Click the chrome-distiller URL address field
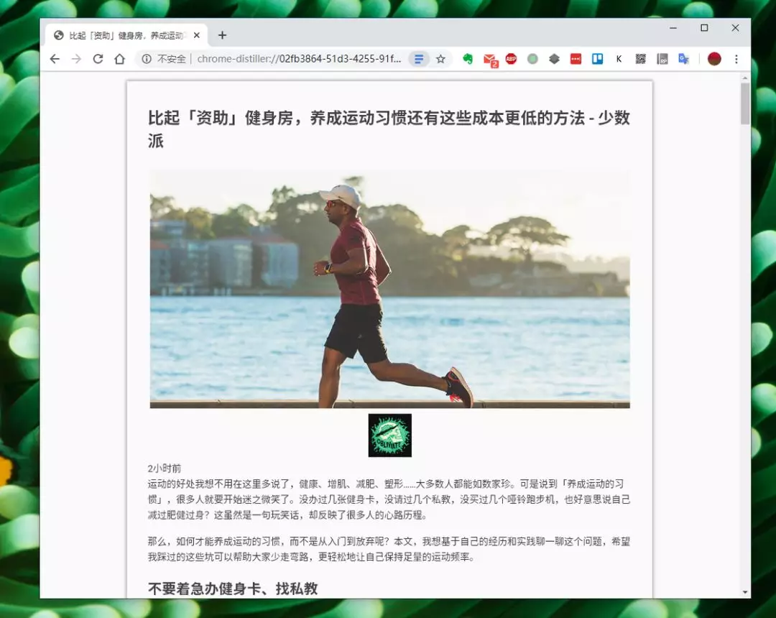Image resolution: width=776 pixels, height=618 pixels. (298, 59)
